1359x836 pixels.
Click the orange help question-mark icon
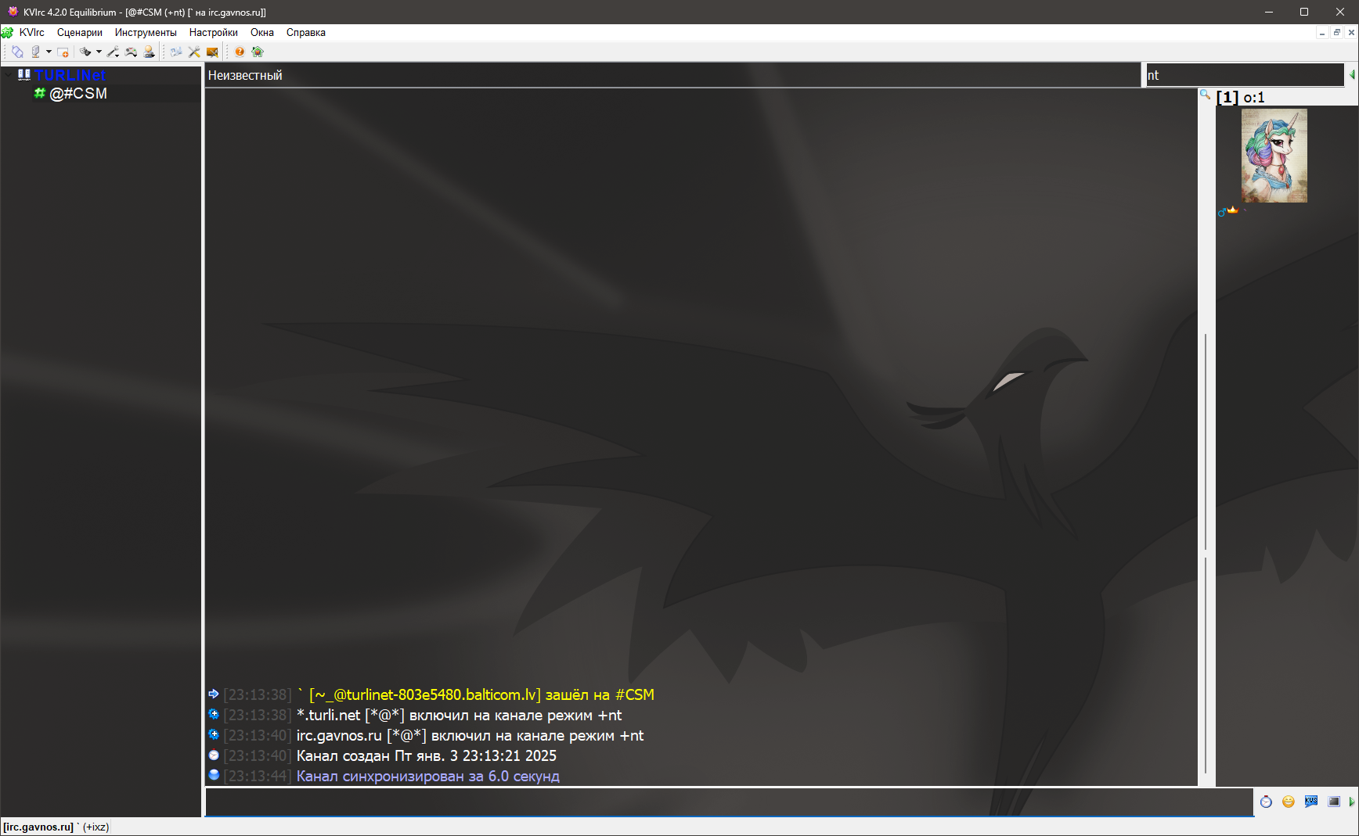coord(240,52)
